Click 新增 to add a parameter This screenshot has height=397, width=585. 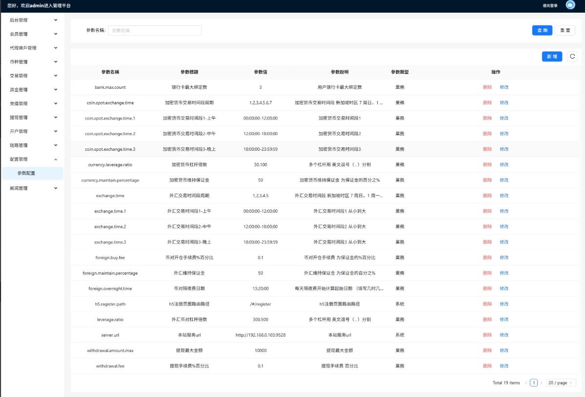552,57
